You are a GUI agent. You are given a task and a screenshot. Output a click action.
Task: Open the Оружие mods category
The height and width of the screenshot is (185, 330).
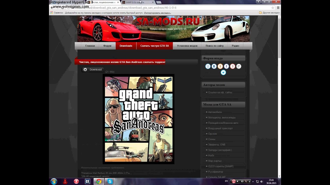point(212,134)
